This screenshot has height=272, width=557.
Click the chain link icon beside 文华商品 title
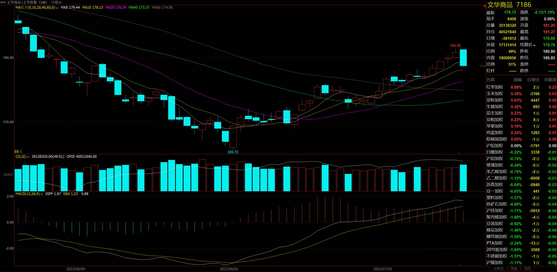click(3, 2)
